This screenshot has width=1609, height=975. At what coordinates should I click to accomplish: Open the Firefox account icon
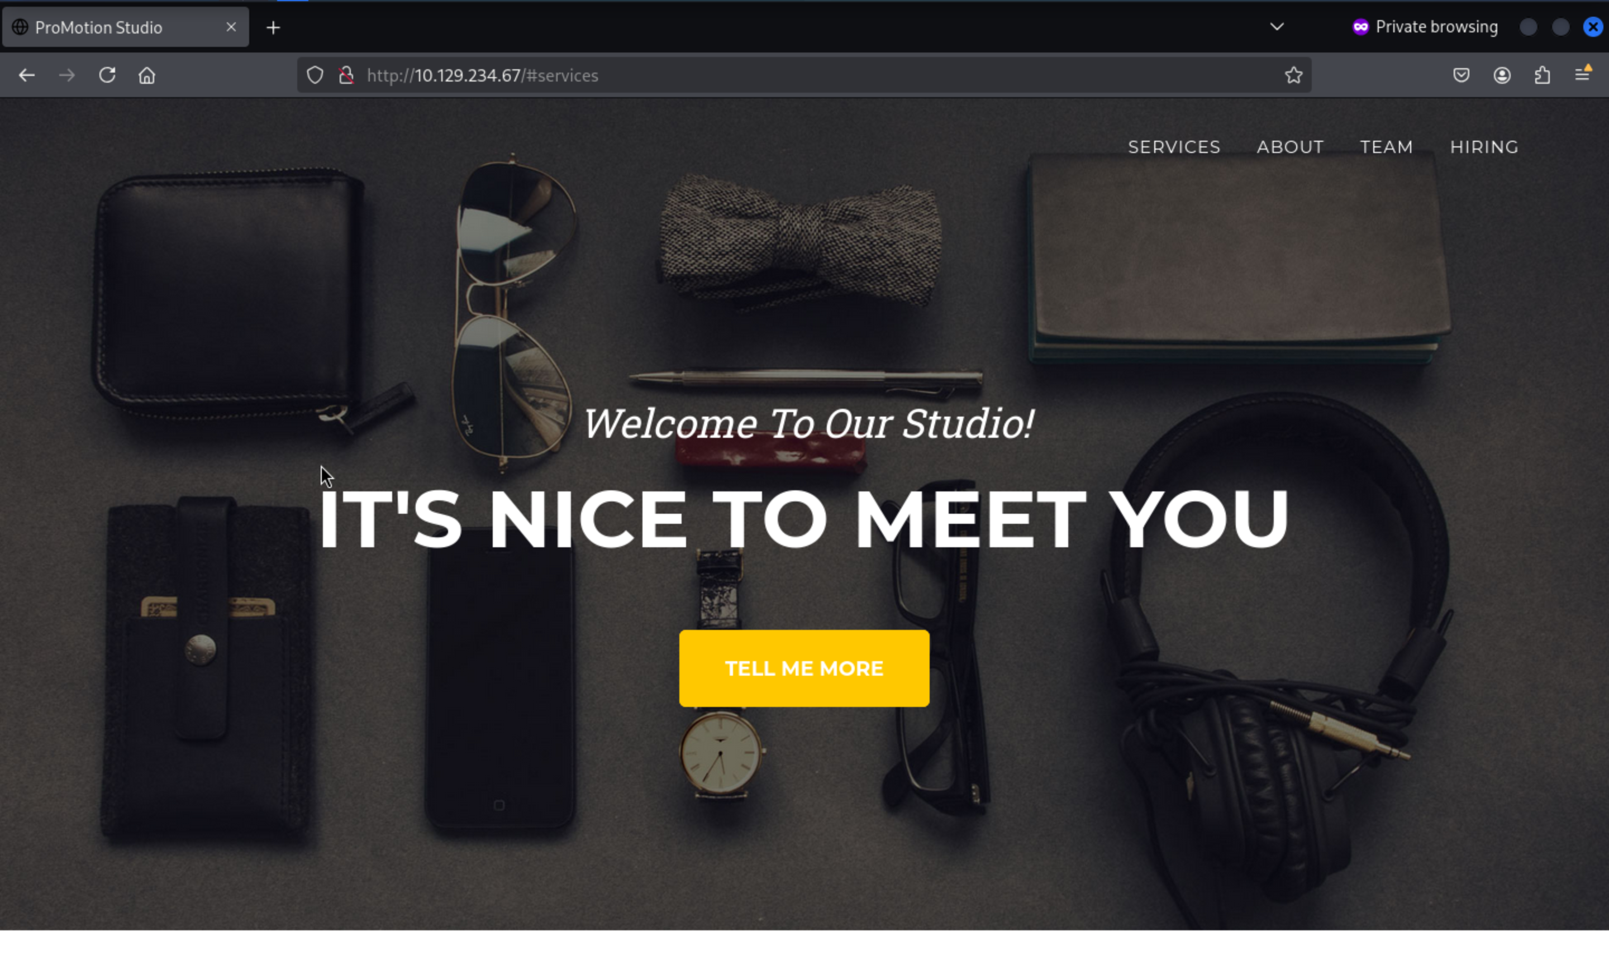pyautogui.click(x=1502, y=76)
